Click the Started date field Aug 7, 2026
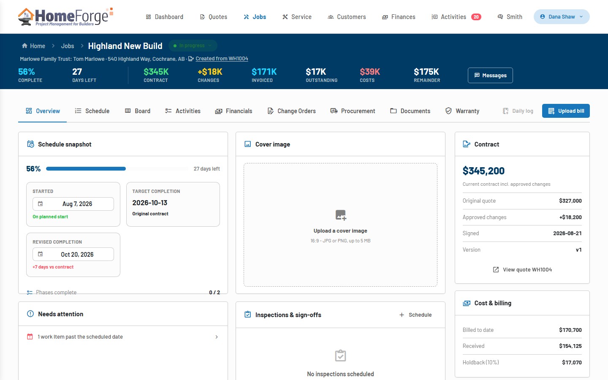This screenshot has width=608, height=380. (73, 204)
